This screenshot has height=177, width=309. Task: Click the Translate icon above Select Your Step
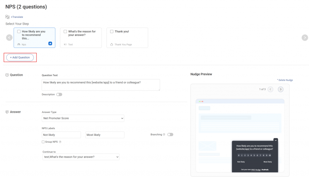[7, 17]
